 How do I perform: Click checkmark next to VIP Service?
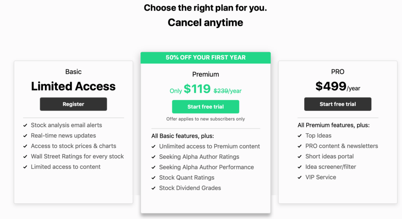pos(300,177)
